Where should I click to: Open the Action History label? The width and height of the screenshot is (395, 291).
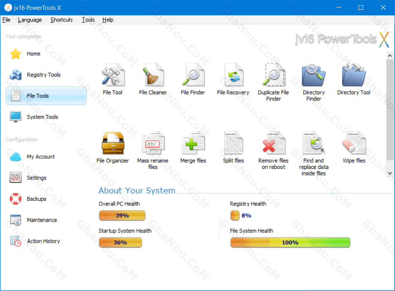tap(43, 241)
